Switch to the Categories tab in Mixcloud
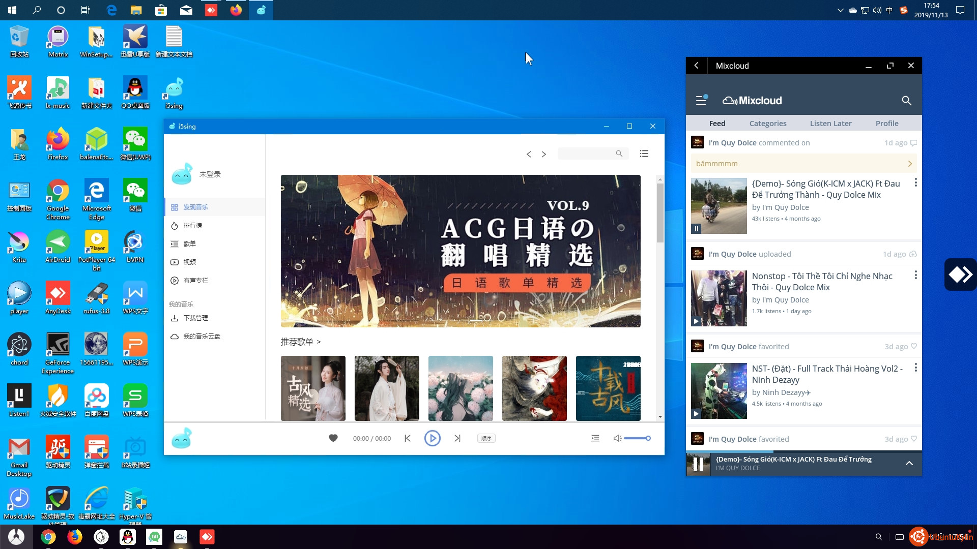977x549 pixels. (767, 124)
